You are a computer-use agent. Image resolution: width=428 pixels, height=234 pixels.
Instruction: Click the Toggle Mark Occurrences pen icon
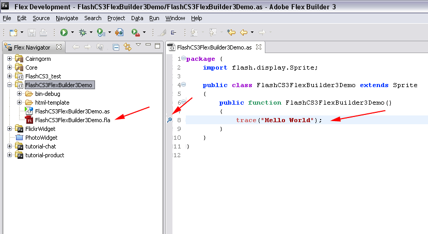162,32
